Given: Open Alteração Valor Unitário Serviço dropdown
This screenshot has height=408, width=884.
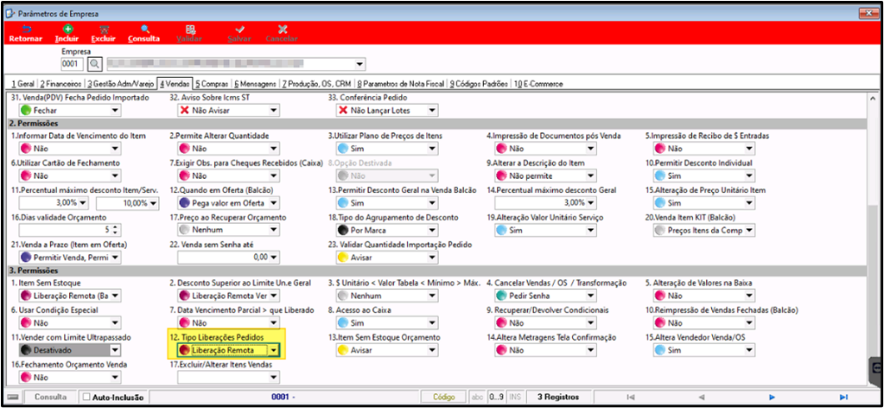Looking at the screenshot, I should (590, 230).
